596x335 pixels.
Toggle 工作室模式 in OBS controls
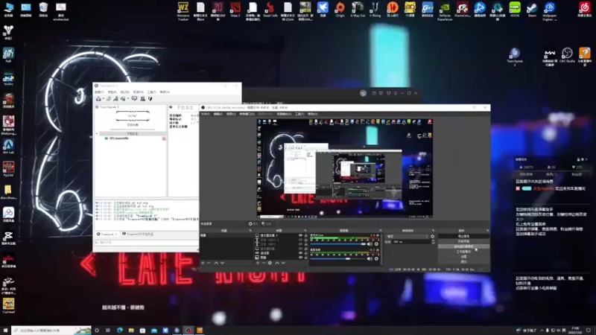point(463,252)
